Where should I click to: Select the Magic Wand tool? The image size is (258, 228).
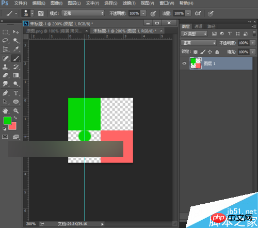click(16, 41)
